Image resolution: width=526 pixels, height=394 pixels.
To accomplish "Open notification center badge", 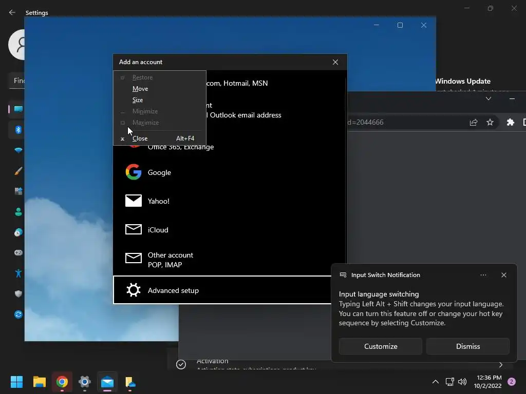I will click(512, 382).
